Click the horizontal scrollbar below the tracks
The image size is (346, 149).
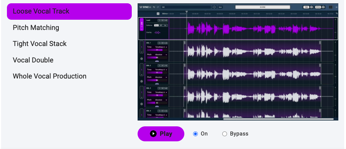tap(278, 119)
